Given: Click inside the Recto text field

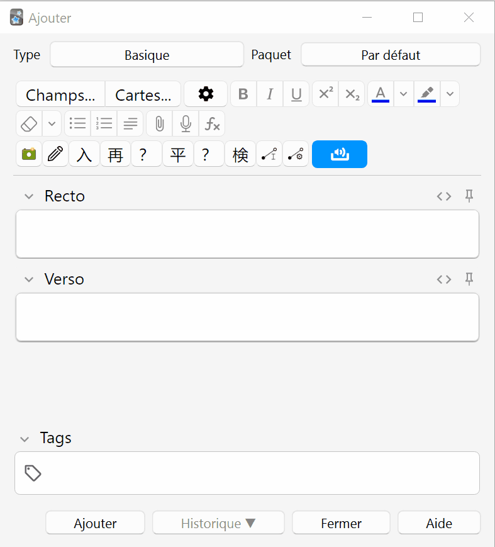Looking at the screenshot, I should coord(248,234).
